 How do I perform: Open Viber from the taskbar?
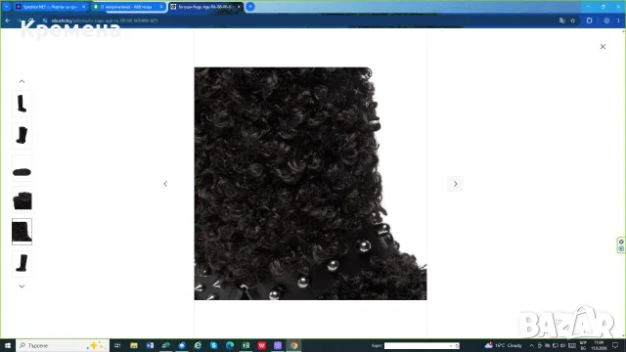278,345
